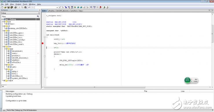Screen dimensions: 214x112
Task: Click the Paste toolbar icon
Action: (25, 7)
